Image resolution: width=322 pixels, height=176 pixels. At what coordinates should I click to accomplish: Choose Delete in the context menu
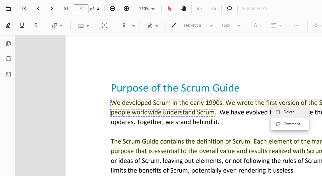tap(289, 112)
